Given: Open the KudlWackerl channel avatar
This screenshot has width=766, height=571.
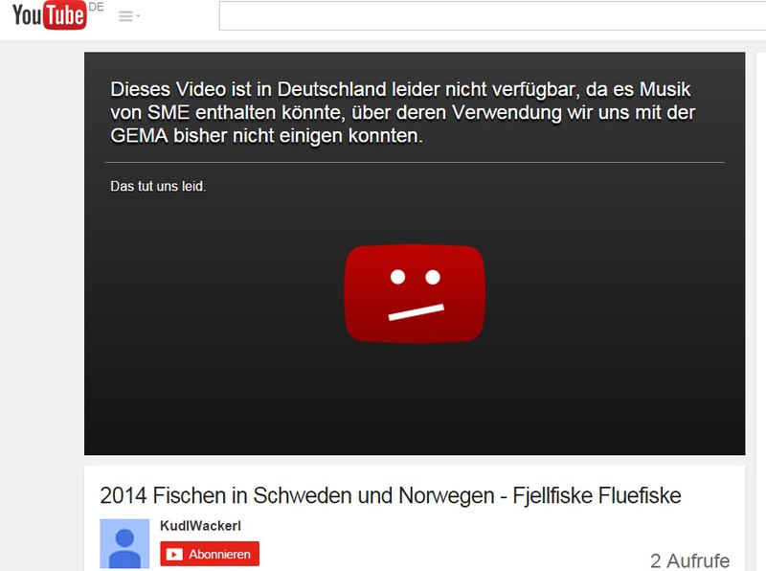Looking at the screenshot, I should [x=124, y=543].
